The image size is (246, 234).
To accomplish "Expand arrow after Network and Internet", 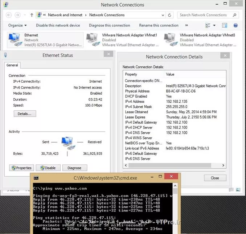I will click(86, 15).
